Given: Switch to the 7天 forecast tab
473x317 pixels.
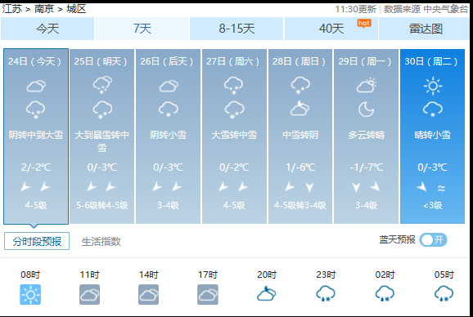Looking at the screenshot, I should click(x=142, y=29).
